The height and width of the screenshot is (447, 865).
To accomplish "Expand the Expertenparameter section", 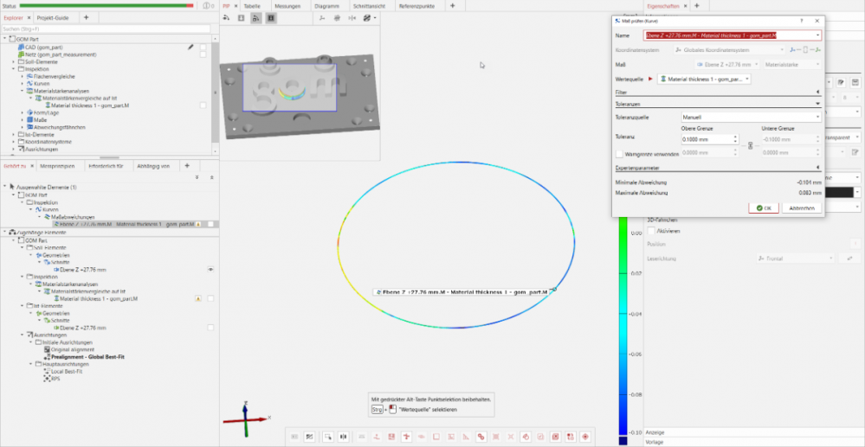I will coord(817,168).
